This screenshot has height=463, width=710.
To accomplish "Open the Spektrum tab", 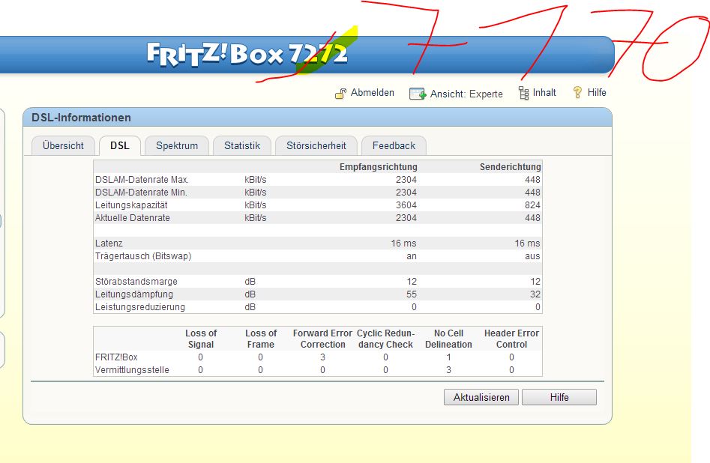I will pos(177,145).
